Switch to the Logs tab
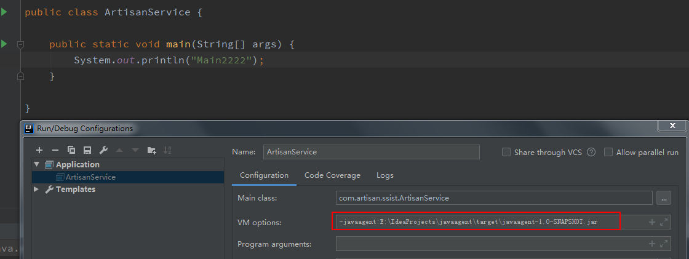689x259 pixels. coord(385,175)
